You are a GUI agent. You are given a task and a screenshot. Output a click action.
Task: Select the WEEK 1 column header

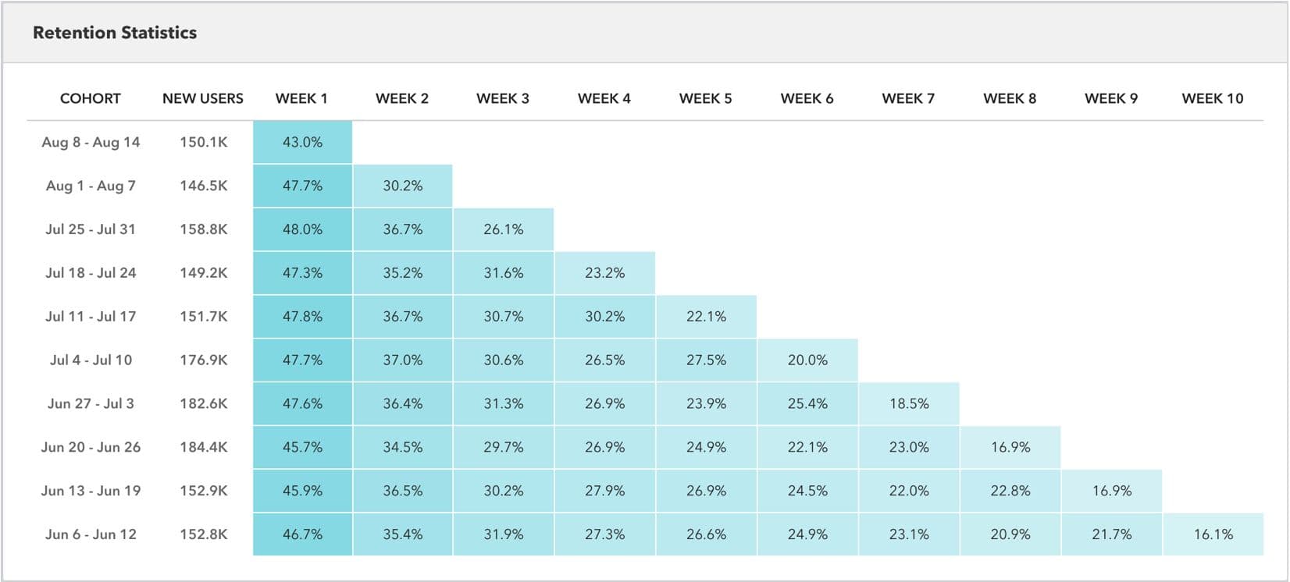click(x=301, y=98)
